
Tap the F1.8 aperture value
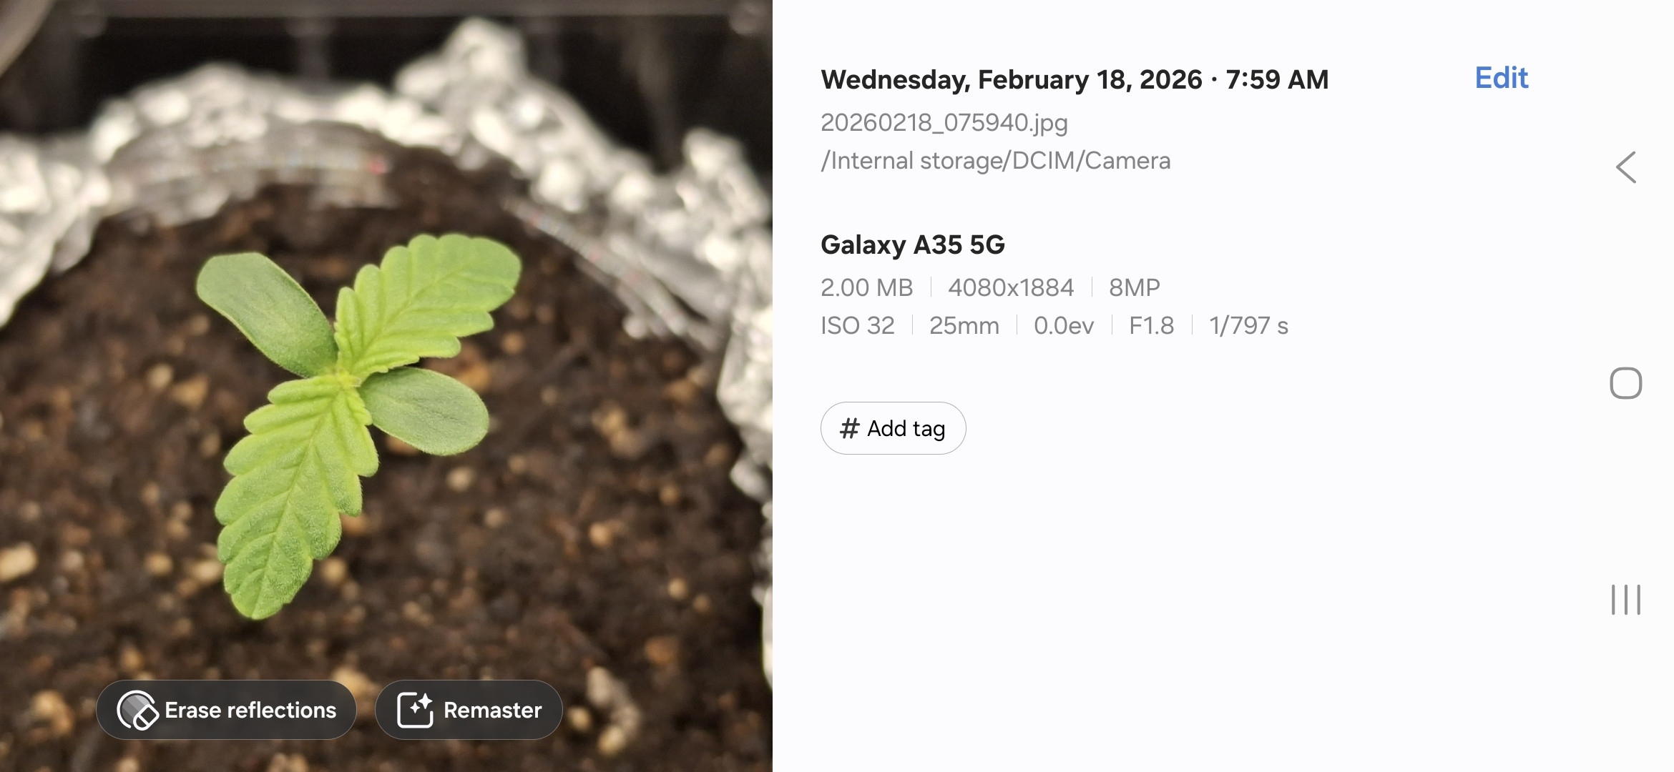(1151, 325)
